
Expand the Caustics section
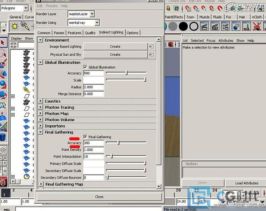pos(40,101)
